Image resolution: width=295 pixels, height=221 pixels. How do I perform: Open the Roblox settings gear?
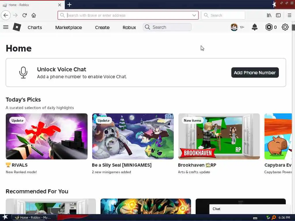pos(285,27)
